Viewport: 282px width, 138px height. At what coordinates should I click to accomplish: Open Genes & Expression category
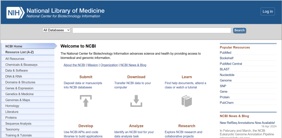28,88
